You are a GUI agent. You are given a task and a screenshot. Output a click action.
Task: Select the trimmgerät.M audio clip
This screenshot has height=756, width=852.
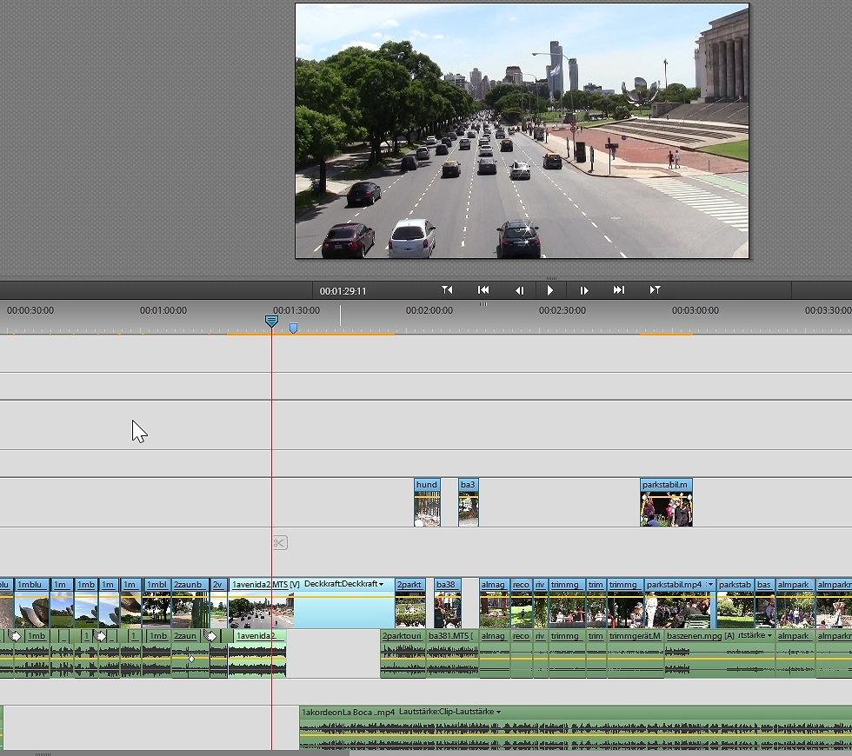pos(636,653)
